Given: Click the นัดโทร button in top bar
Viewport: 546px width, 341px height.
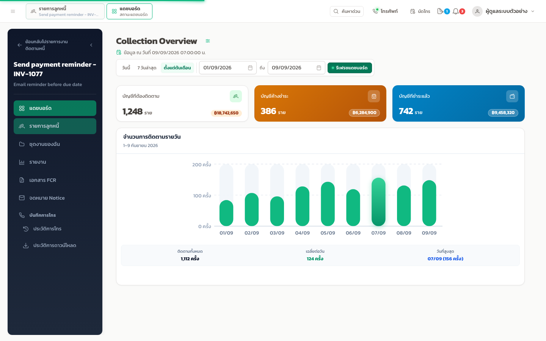Looking at the screenshot, I should pyautogui.click(x=420, y=11).
